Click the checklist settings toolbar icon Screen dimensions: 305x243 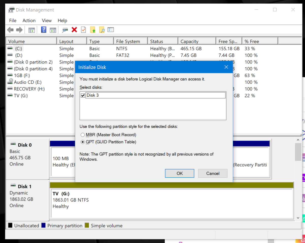pos(111,30)
